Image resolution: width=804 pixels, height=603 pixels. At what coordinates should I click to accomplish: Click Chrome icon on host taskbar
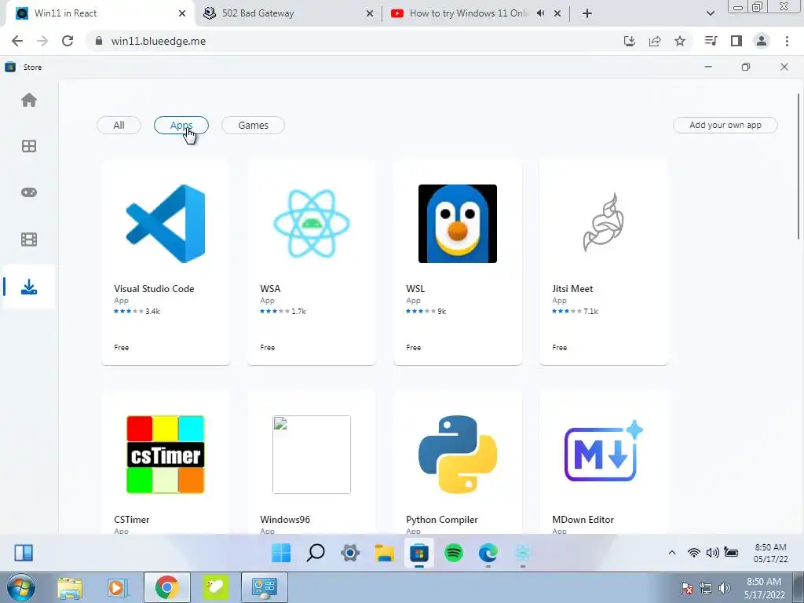[166, 587]
